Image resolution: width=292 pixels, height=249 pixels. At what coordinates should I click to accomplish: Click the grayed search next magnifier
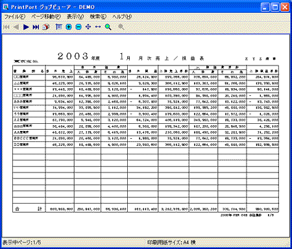[x=121, y=27]
